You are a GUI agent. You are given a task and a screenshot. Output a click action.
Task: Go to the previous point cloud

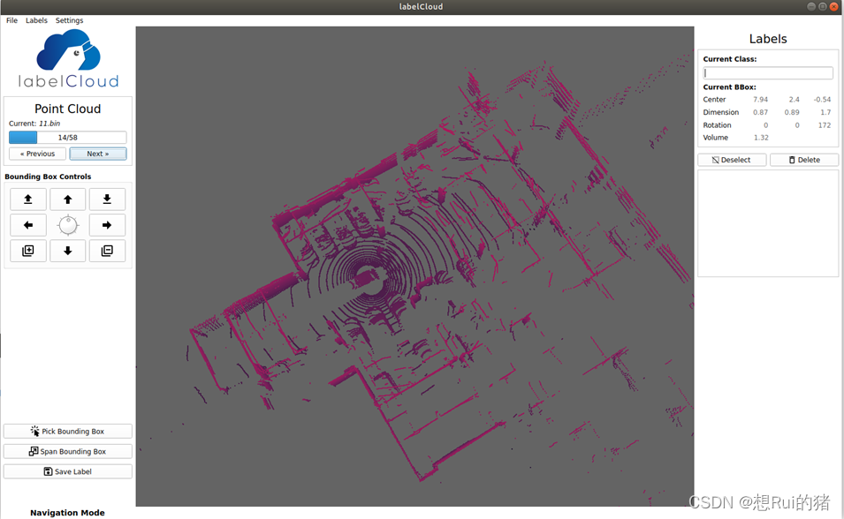click(38, 154)
